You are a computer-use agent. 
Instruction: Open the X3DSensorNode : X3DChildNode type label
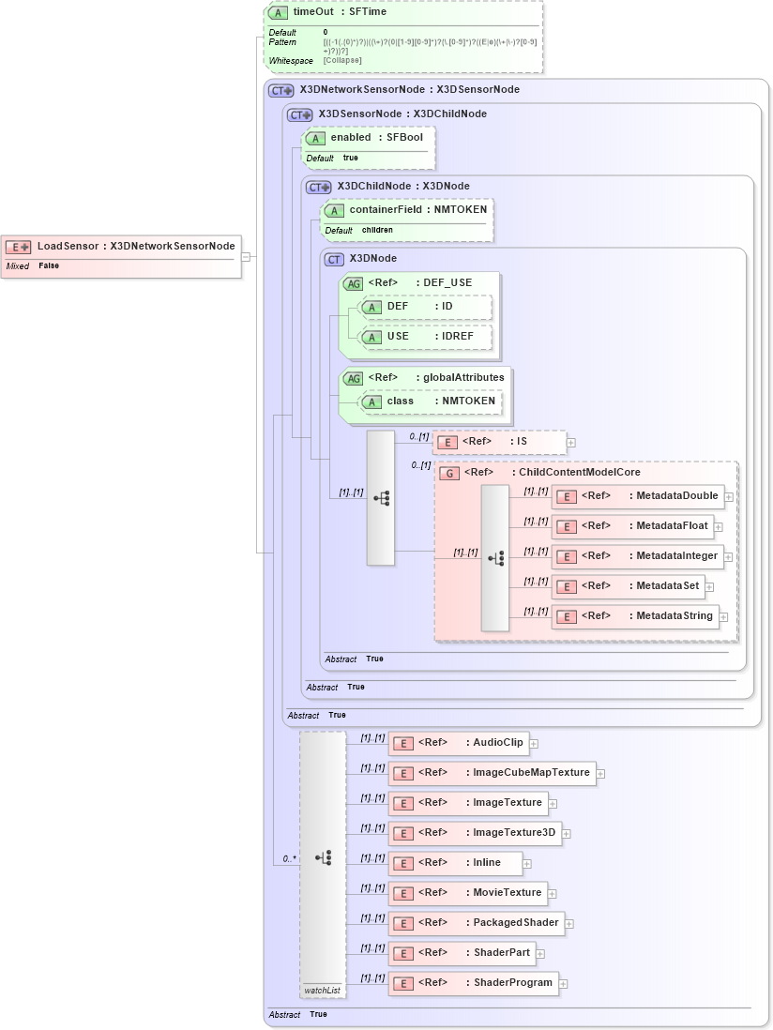[x=402, y=114]
